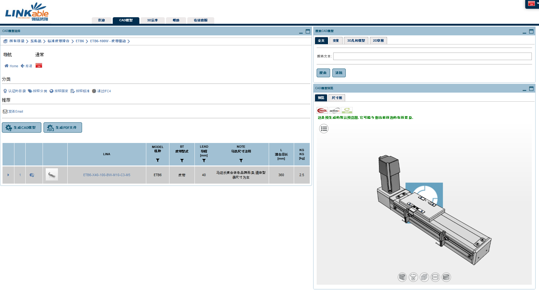Select the shaded cylinder display mode
This screenshot has width=539, height=290.
point(446,277)
